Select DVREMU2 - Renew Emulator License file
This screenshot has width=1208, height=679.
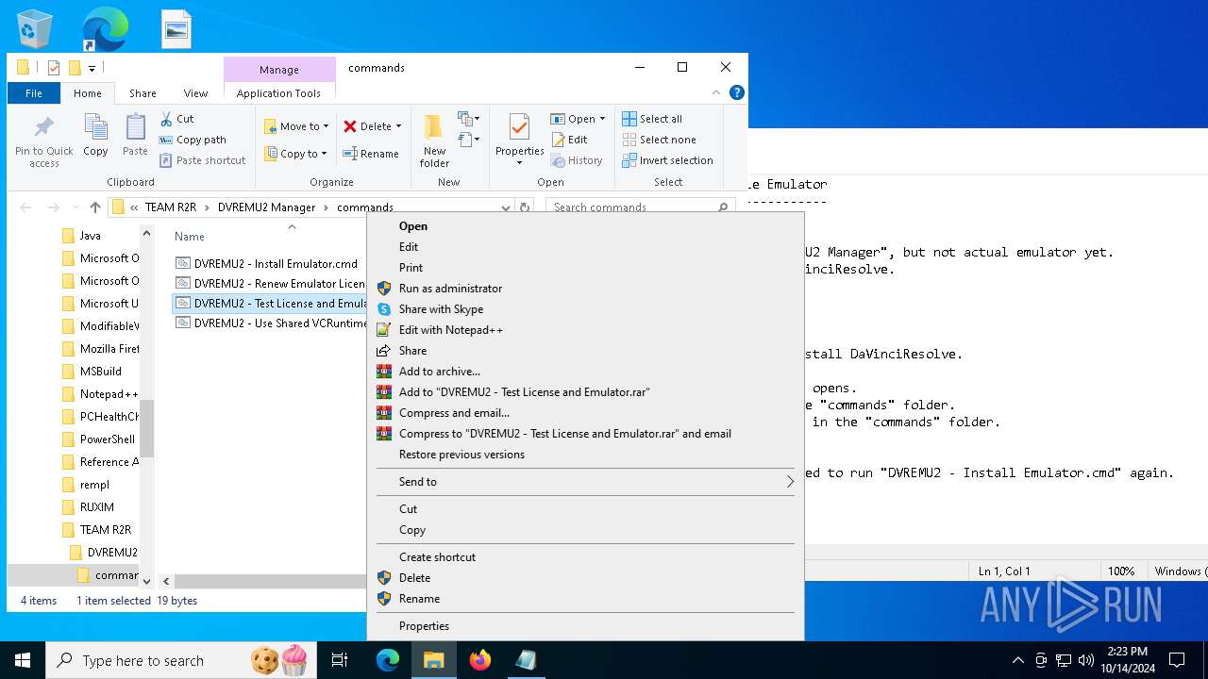270,284
